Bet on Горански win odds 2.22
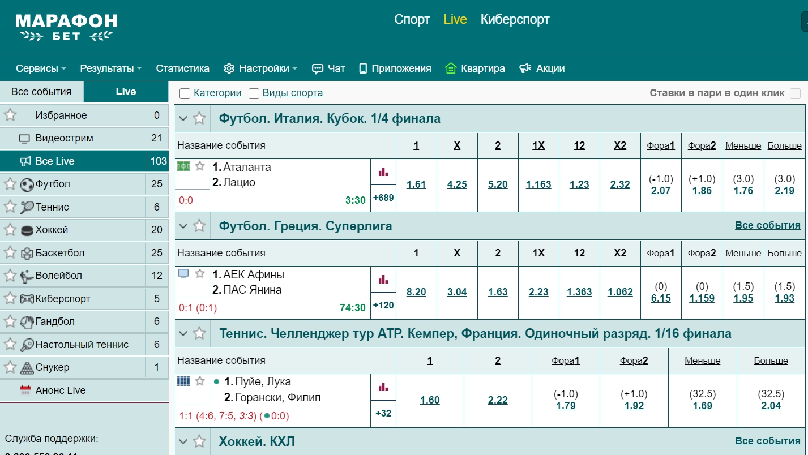This screenshot has height=455, width=808. point(498,400)
